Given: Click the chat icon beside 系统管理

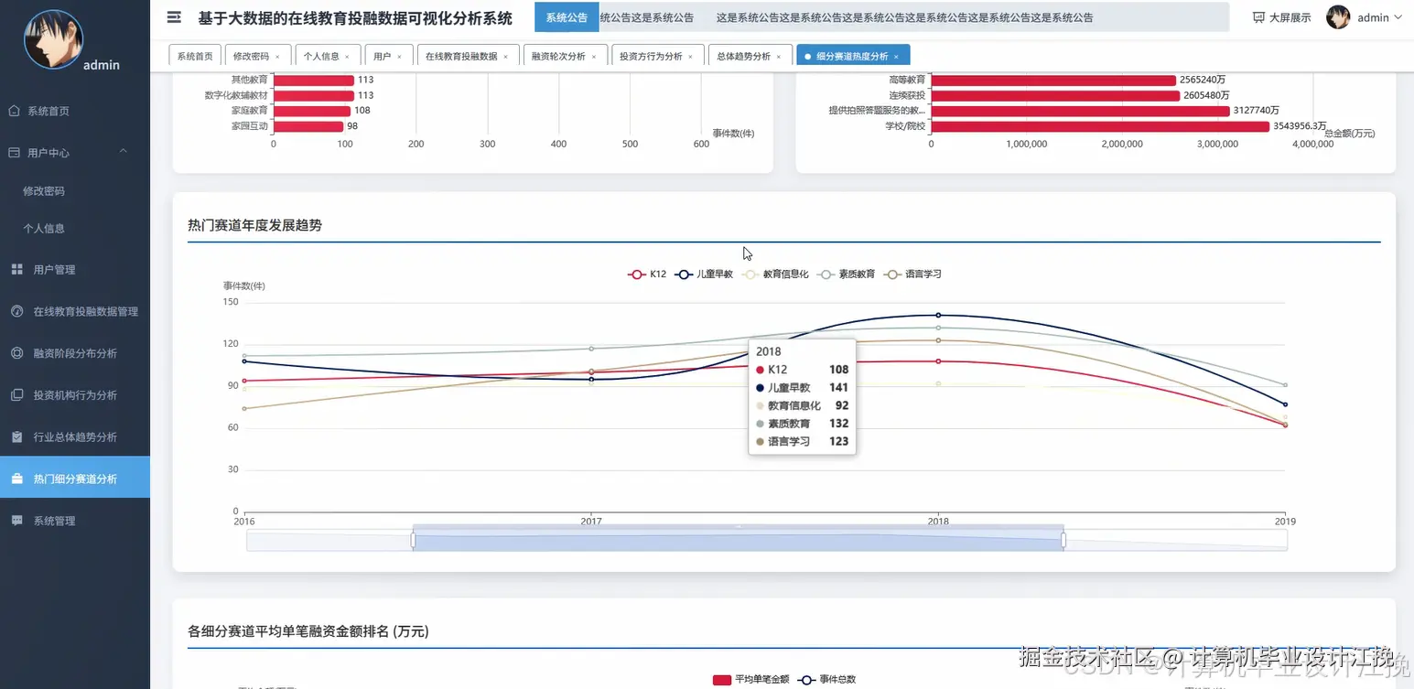Looking at the screenshot, I should coord(16,521).
